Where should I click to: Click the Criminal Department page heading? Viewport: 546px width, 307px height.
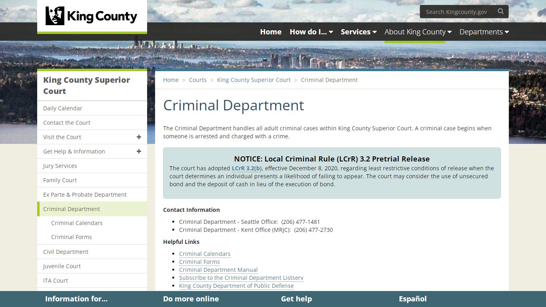click(x=233, y=105)
